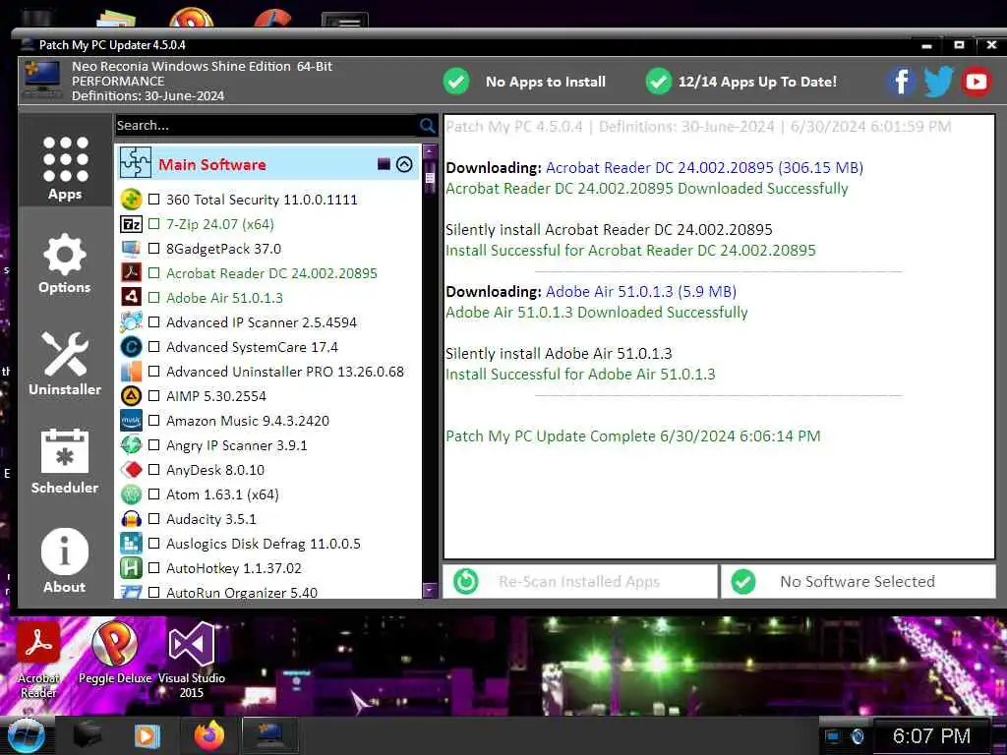Check the 7-Zip 24.07 checkbox
1007x755 pixels.
click(154, 223)
